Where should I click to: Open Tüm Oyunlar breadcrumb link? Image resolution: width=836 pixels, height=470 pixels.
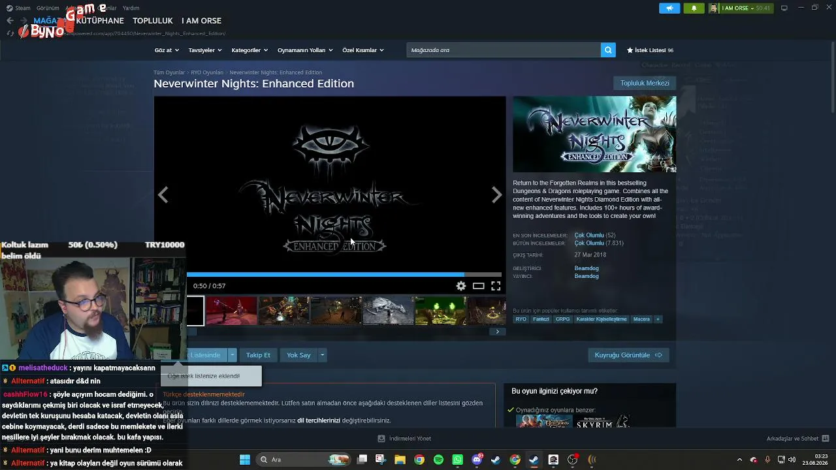coord(169,72)
